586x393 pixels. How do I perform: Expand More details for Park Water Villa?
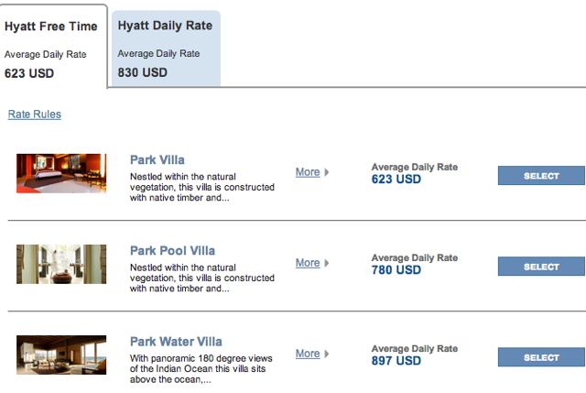coord(308,354)
